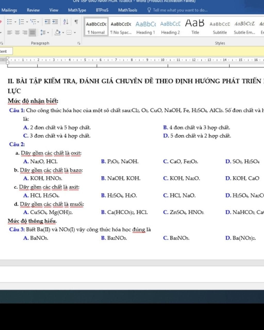Open the BTProS tab
The image size is (264, 330).
pos(102,10)
